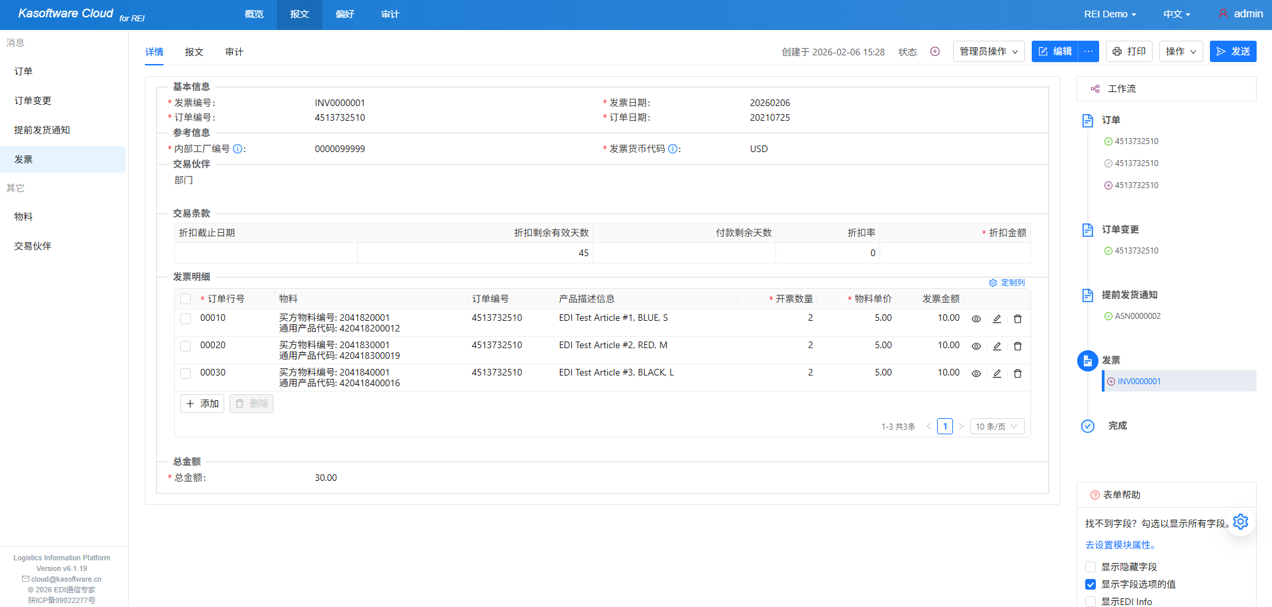Click the status plus-circle icon beside 状态
The height and width of the screenshot is (607, 1272).
point(934,52)
